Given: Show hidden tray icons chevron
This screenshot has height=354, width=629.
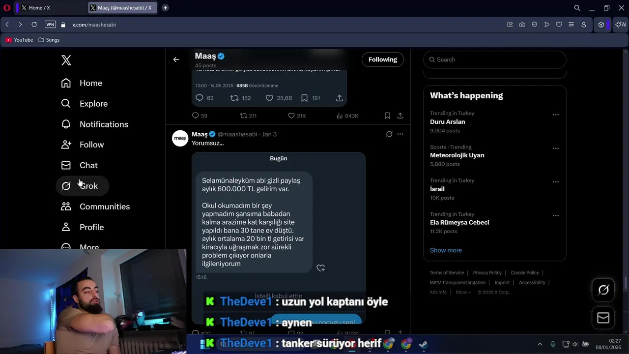Looking at the screenshot, I should coord(540,344).
